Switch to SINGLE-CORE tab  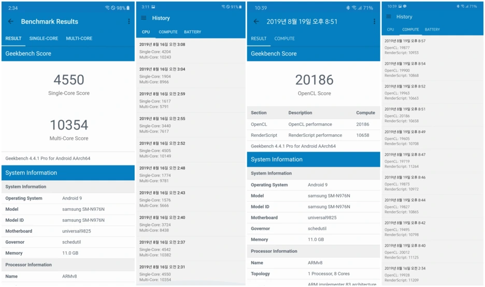(44, 38)
